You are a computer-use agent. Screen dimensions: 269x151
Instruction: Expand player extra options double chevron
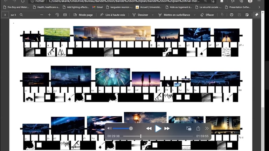tap(207, 128)
